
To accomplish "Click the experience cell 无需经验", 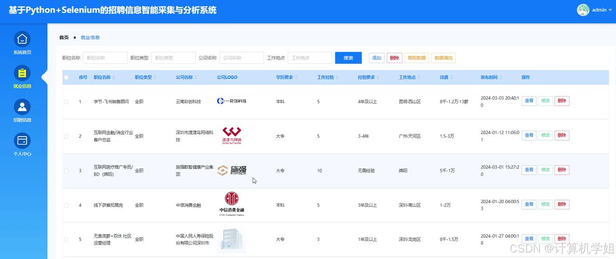I will [x=366, y=171].
